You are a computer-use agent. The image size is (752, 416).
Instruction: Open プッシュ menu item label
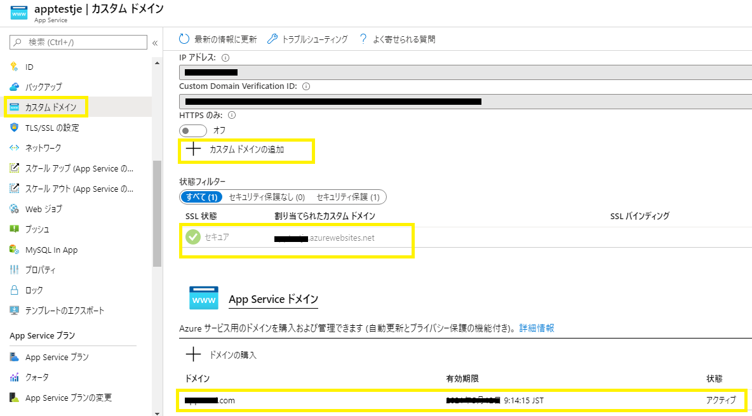37,229
